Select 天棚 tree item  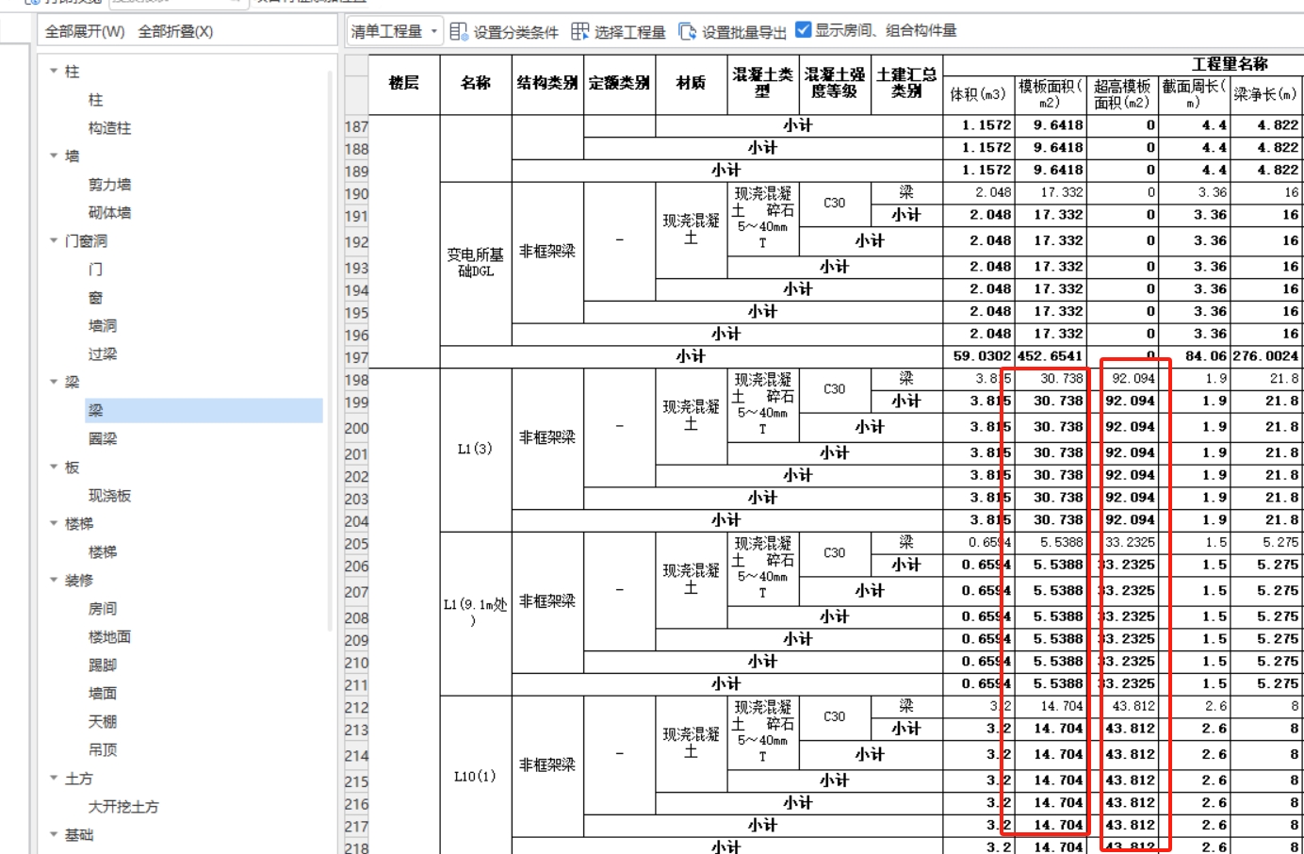103,722
